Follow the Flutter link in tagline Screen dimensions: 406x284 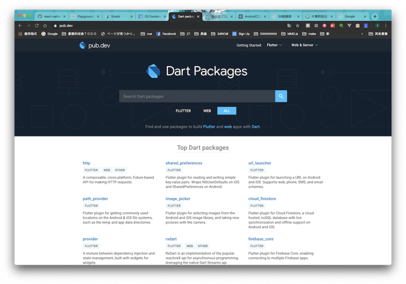(209, 127)
